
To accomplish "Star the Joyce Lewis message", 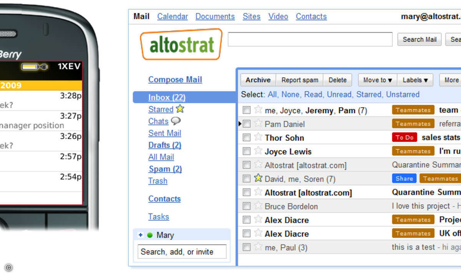I will pyautogui.click(x=258, y=151).
